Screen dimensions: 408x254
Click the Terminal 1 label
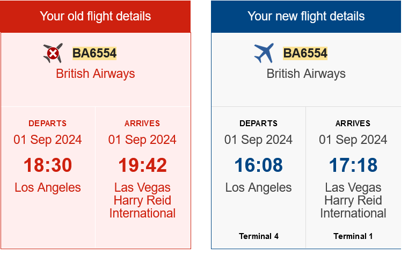pyautogui.click(x=353, y=236)
